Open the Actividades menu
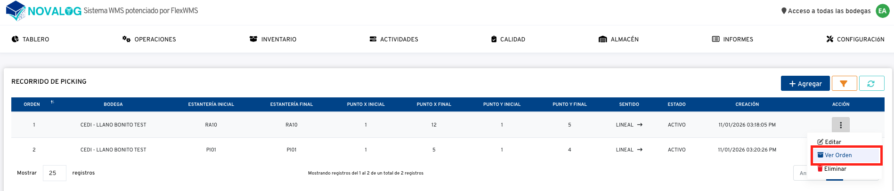894x191 pixels. pyautogui.click(x=394, y=39)
